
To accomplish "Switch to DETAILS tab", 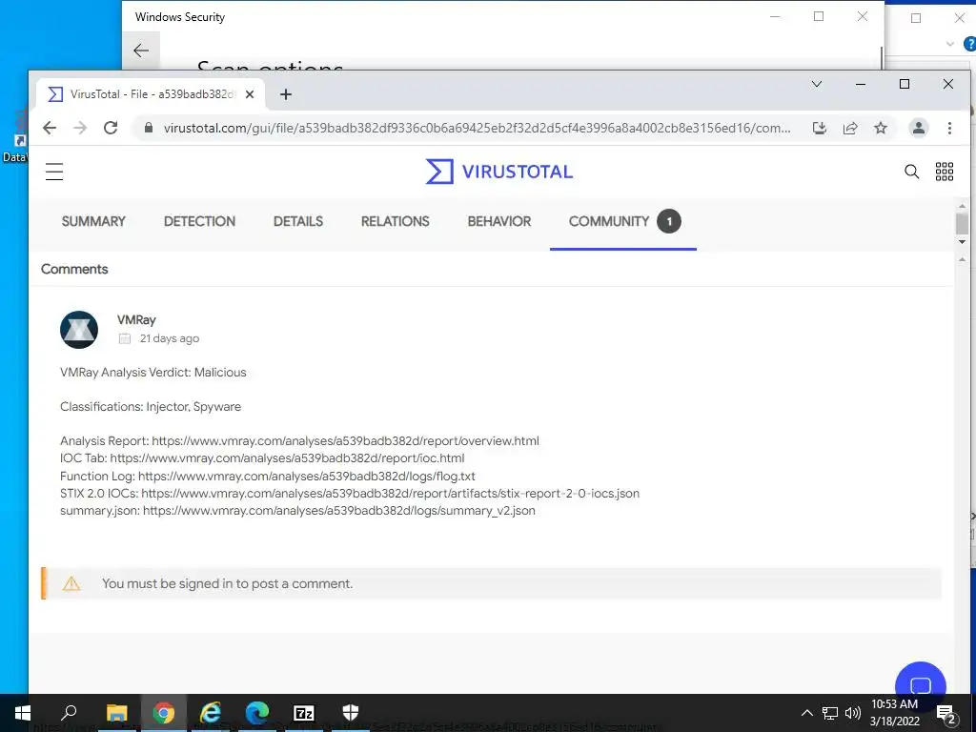I will coord(298,221).
